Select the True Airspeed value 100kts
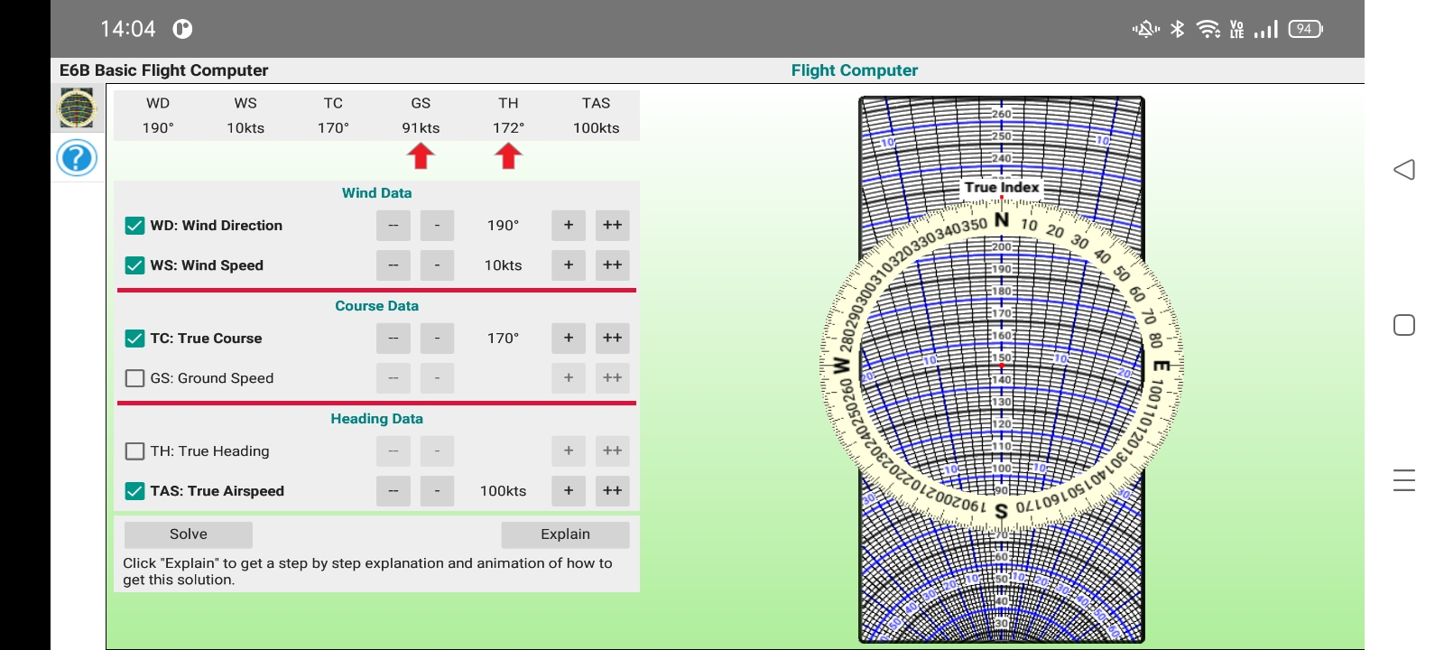This screenshot has width=1444, height=650. tap(504, 491)
